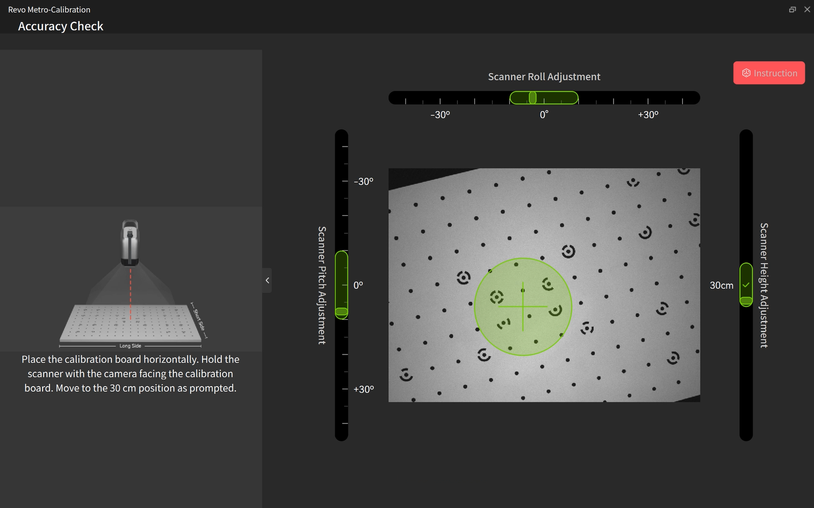The image size is (814, 508).
Task: Collapse the left guide panel chevron
Action: click(267, 280)
